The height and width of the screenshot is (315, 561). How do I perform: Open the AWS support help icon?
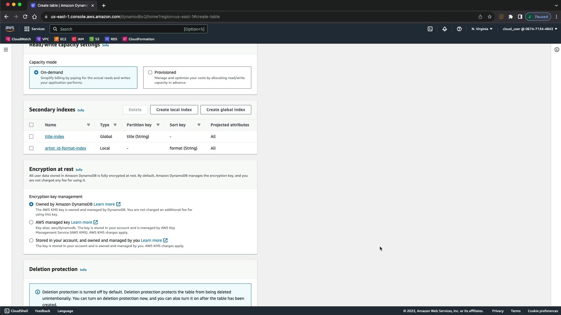tap(459, 29)
